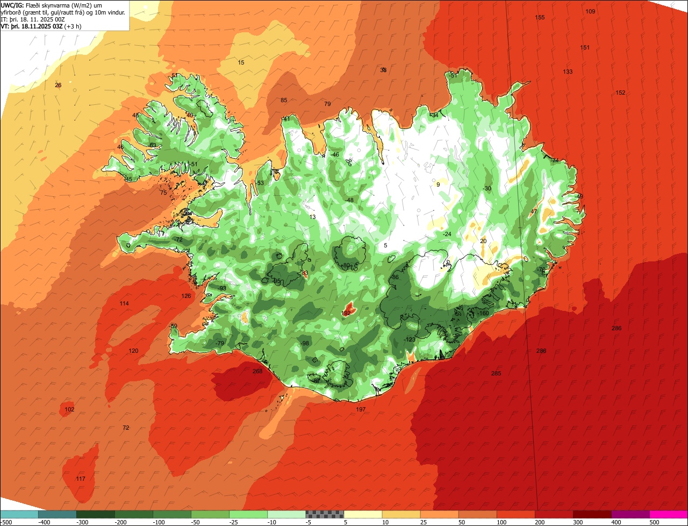Click the legend swatch between -400 and -300
Image resolution: width=688 pixels, height=526 pixels.
point(58,514)
